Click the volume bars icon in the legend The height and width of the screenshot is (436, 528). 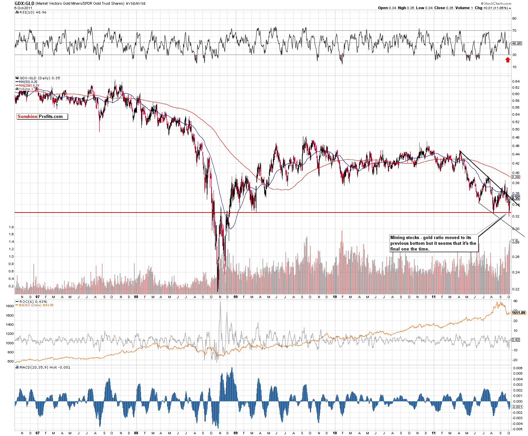tap(17, 89)
